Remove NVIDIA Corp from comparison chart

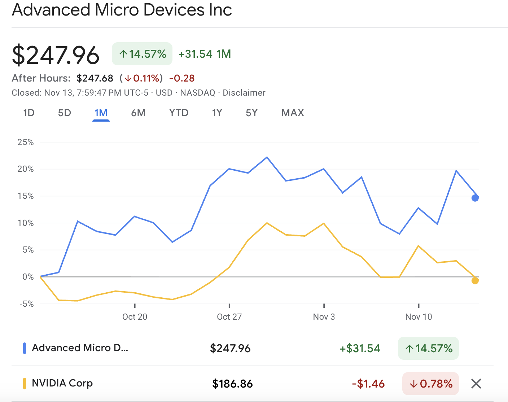click(476, 384)
